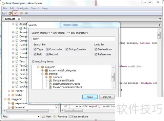Expand the runner package in left tree
Image resolution: width=164 pixels, height=121 pixels.
pos(9,91)
